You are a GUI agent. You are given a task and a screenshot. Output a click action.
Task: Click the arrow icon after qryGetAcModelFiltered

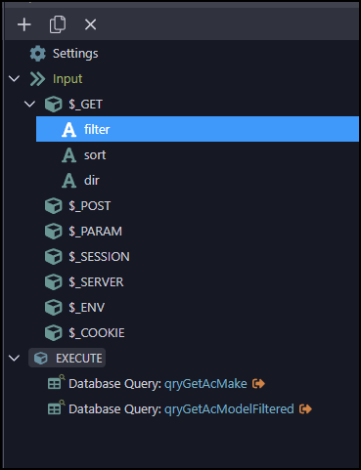(x=305, y=409)
